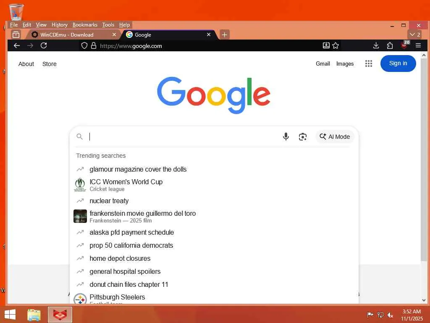The image size is (430, 323).
Task: Select the "Pittsburgh Steelers" suggestion
Action: [x=214, y=298]
